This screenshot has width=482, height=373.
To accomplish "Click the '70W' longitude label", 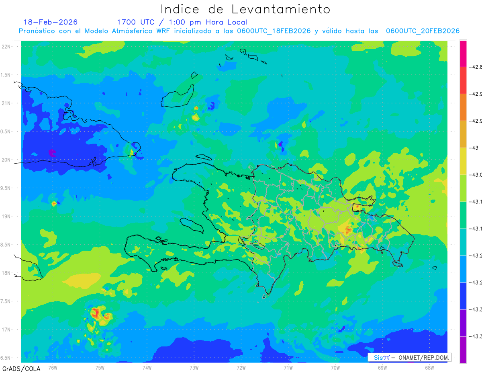I will [x=335, y=367].
